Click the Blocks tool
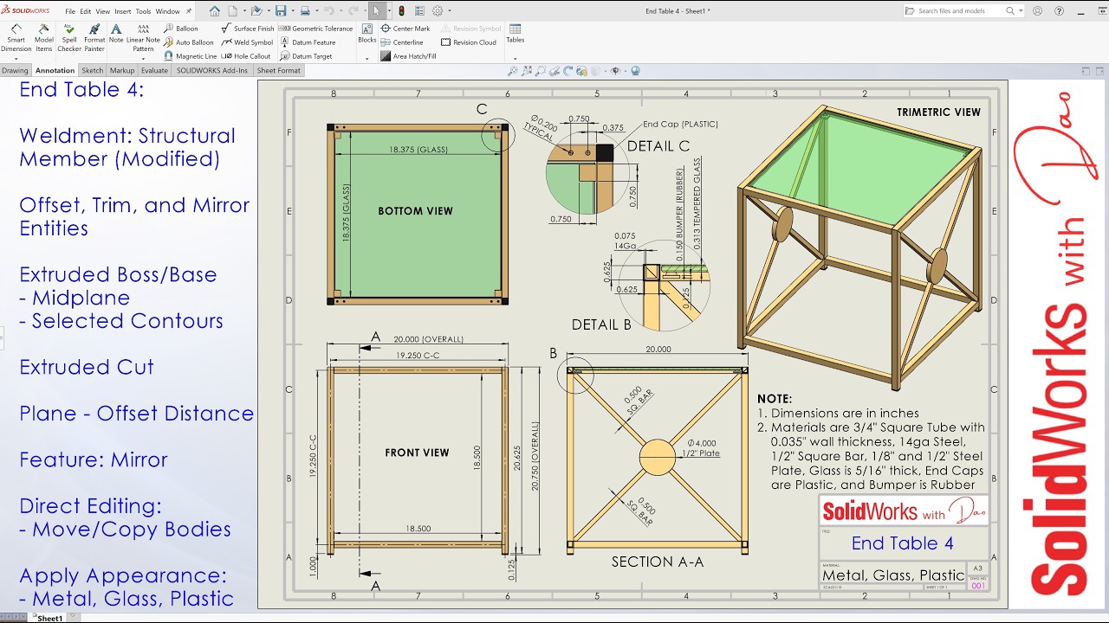Screen dimensions: 1109x623 [x=367, y=34]
